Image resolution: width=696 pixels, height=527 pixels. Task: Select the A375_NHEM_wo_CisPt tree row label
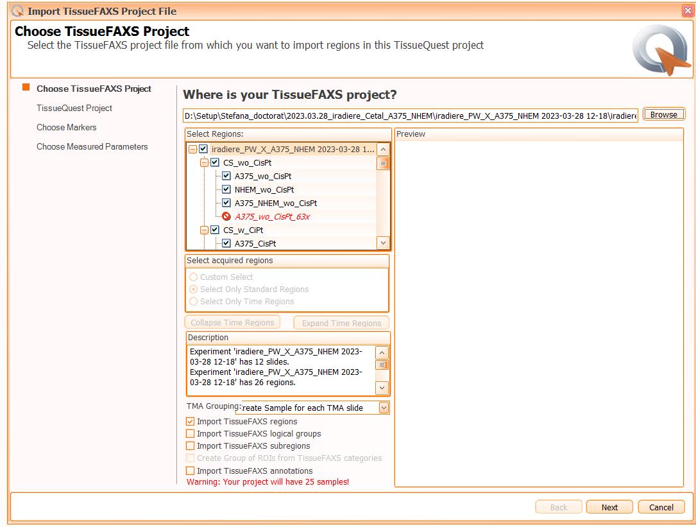tap(276, 203)
